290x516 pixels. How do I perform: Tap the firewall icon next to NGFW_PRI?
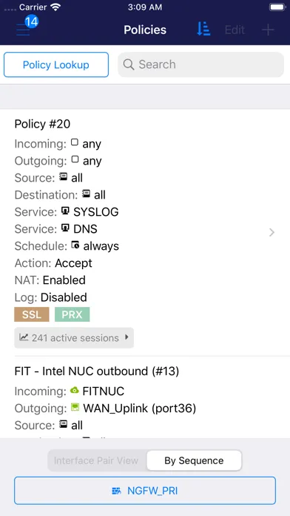tap(116, 492)
